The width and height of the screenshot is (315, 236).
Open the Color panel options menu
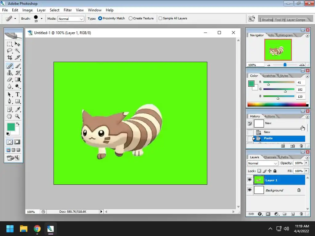coord(307,76)
